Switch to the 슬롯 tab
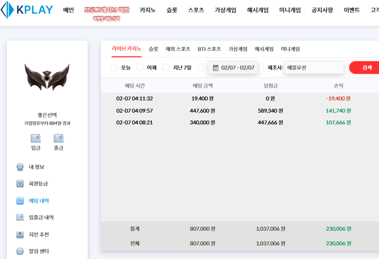379x259 pixels. 153,49
